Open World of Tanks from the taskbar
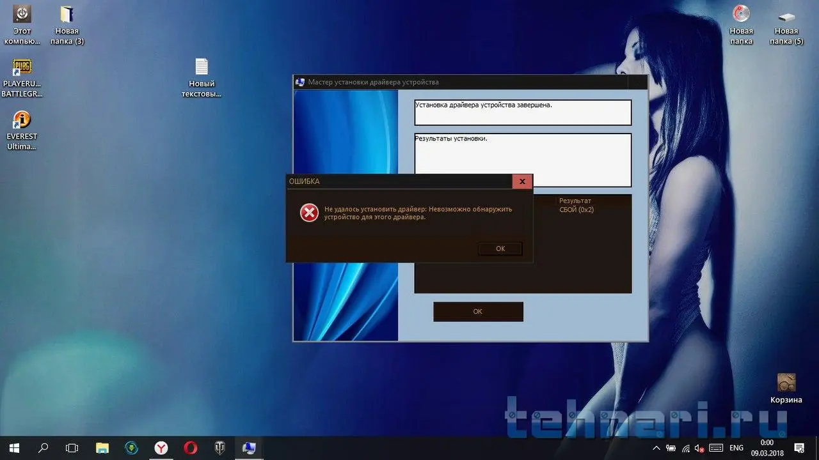Screen dimensions: 819x460 point(219,448)
